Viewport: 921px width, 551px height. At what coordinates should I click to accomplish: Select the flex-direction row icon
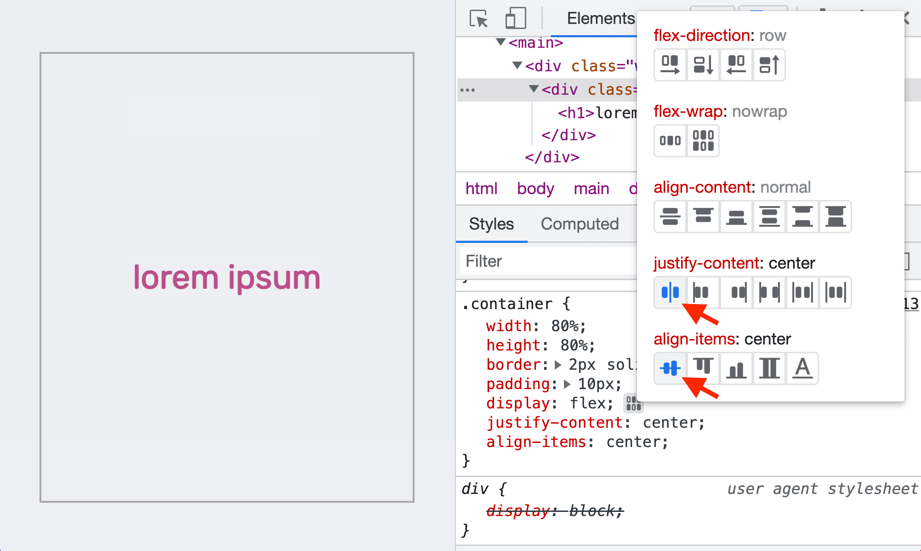coord(670,64)
